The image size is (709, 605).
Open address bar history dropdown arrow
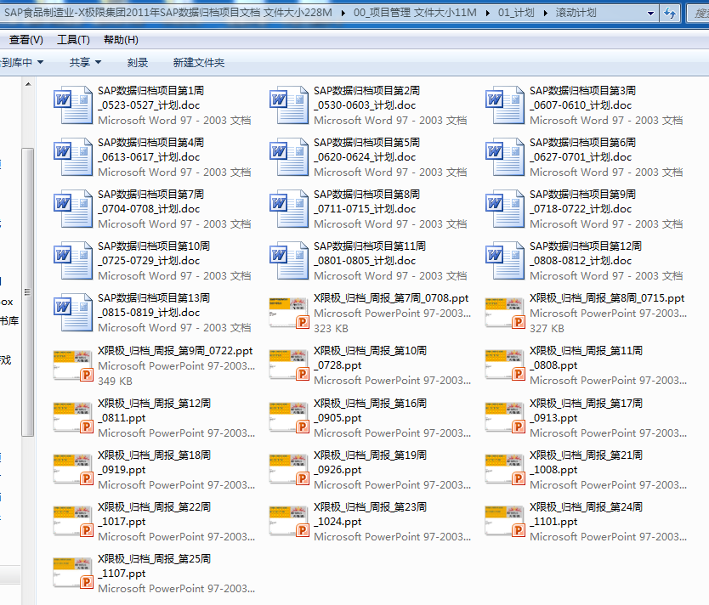tap(650, 13)
